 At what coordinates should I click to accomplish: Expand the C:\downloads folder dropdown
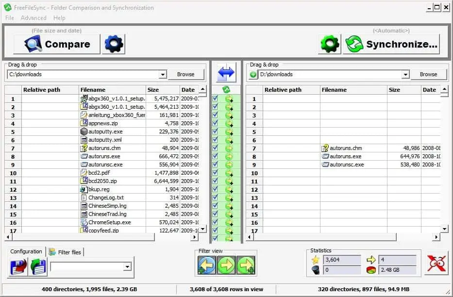coord(163,74)
